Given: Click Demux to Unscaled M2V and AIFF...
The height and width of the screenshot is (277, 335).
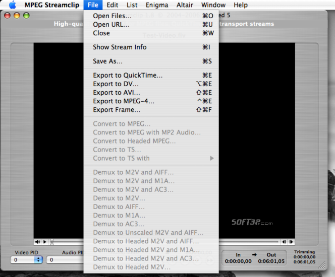Looking at the screenshot, I should pos(151,233).
